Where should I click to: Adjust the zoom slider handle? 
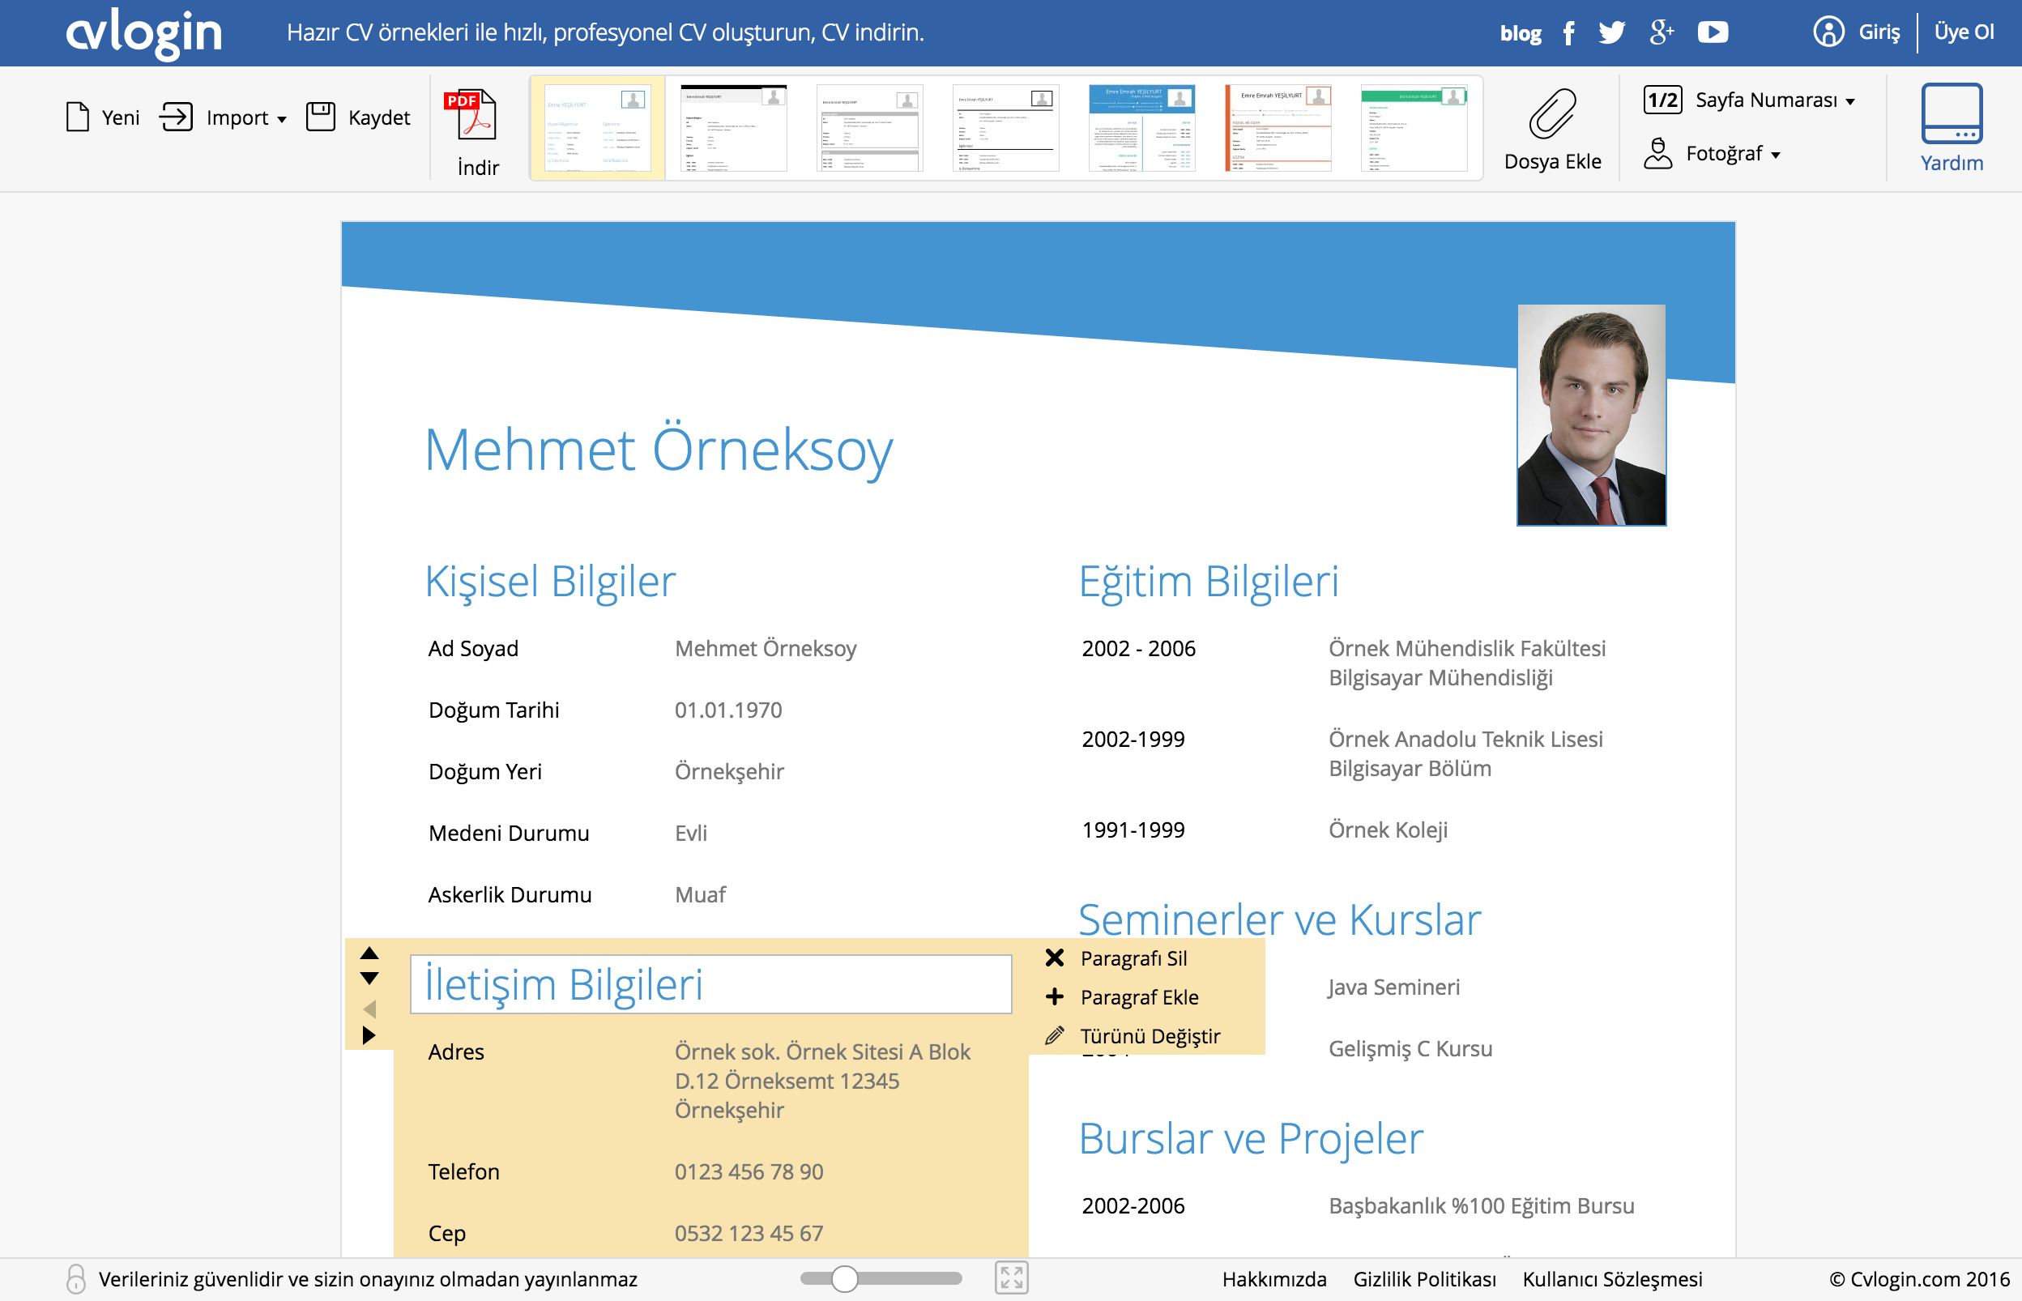point(844,1279)
